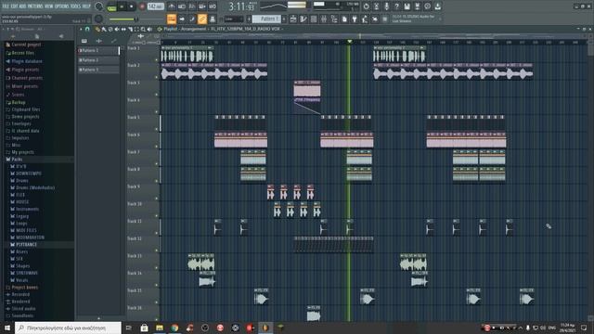Click the question mark help icon
The height and width of the screenshot is (334, 594).
pyautogui.click(x=396, y=6)
